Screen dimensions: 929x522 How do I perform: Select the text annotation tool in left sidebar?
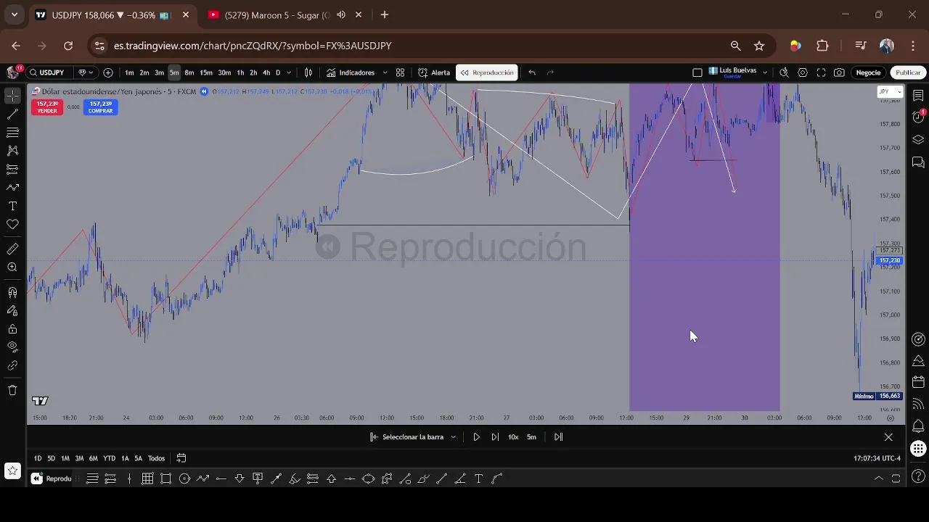(12, 206)
